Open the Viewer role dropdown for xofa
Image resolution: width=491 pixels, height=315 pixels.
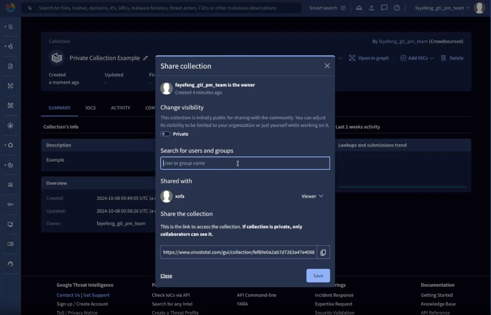(x=312, y=197)
